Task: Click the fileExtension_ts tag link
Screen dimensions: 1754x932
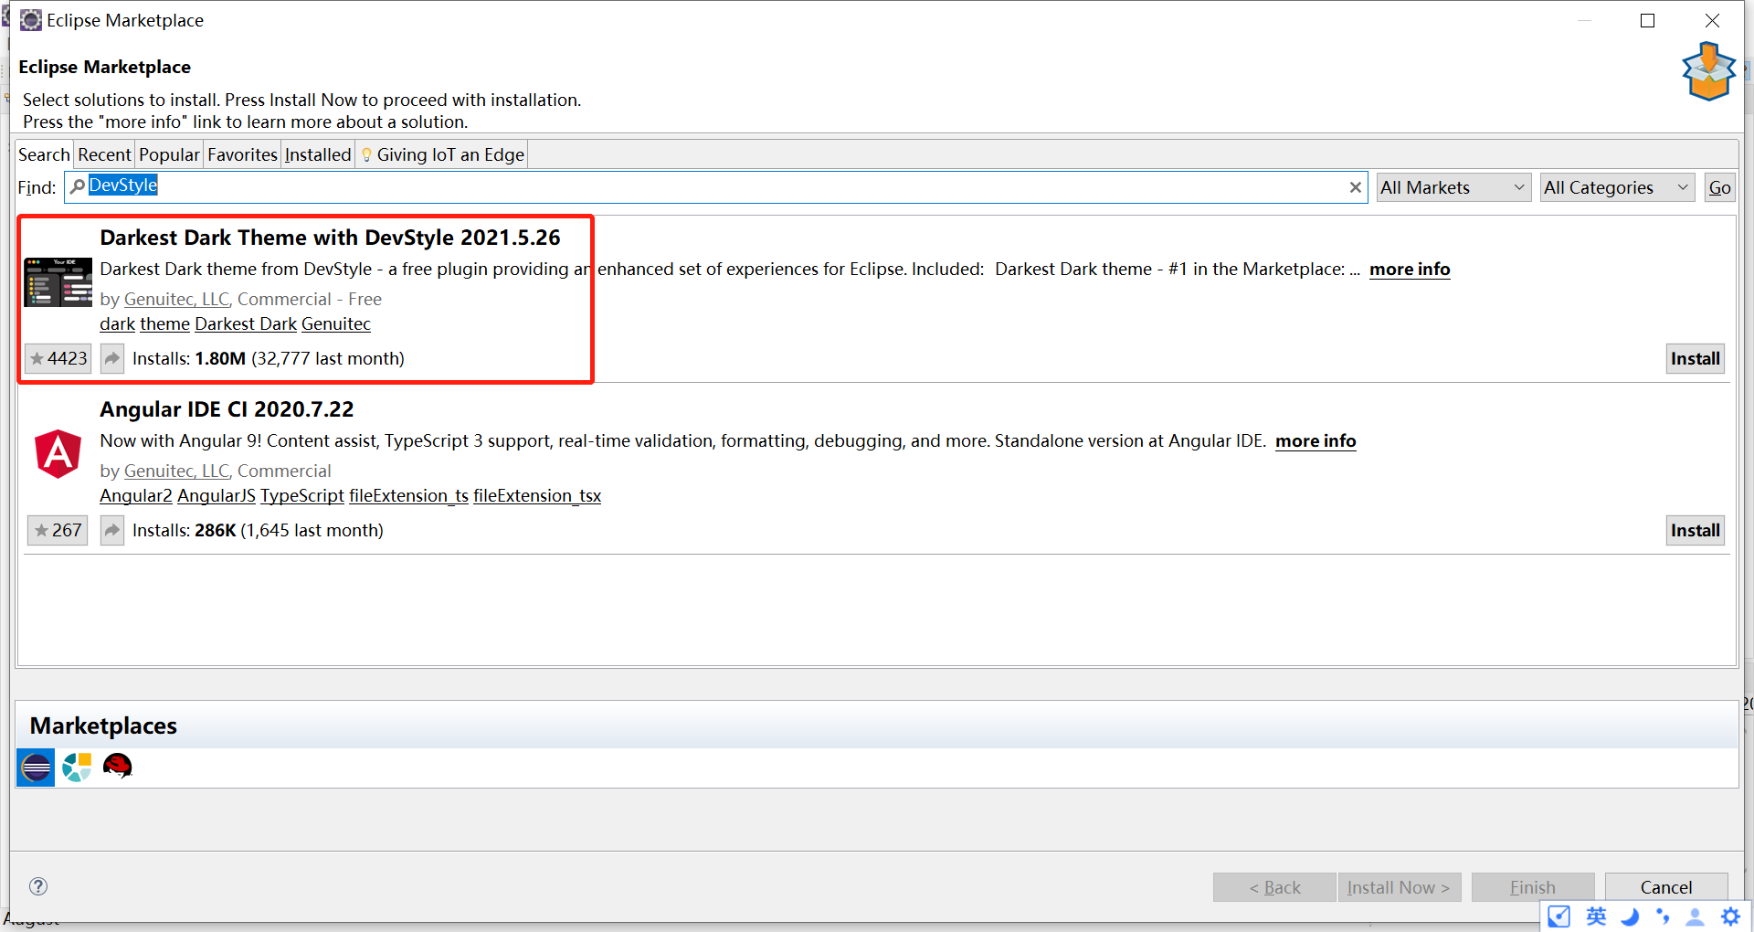Action: 408,495
